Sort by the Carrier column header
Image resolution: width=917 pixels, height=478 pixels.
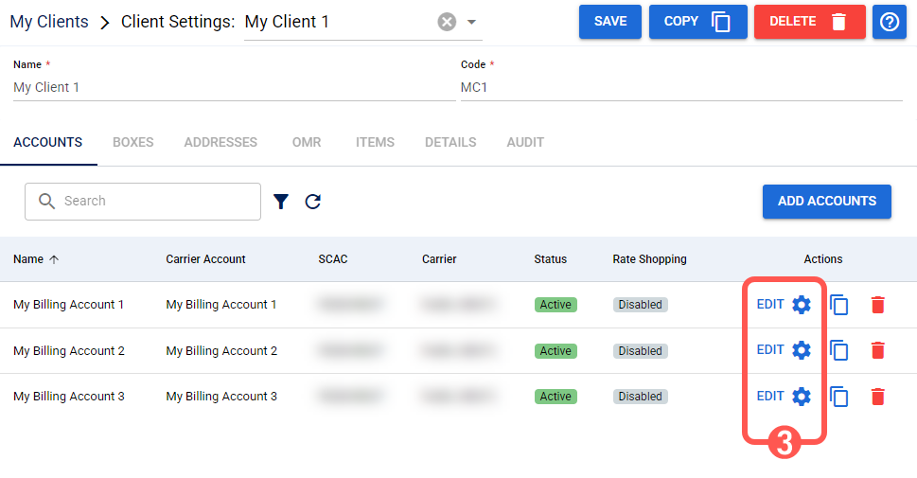439,259
